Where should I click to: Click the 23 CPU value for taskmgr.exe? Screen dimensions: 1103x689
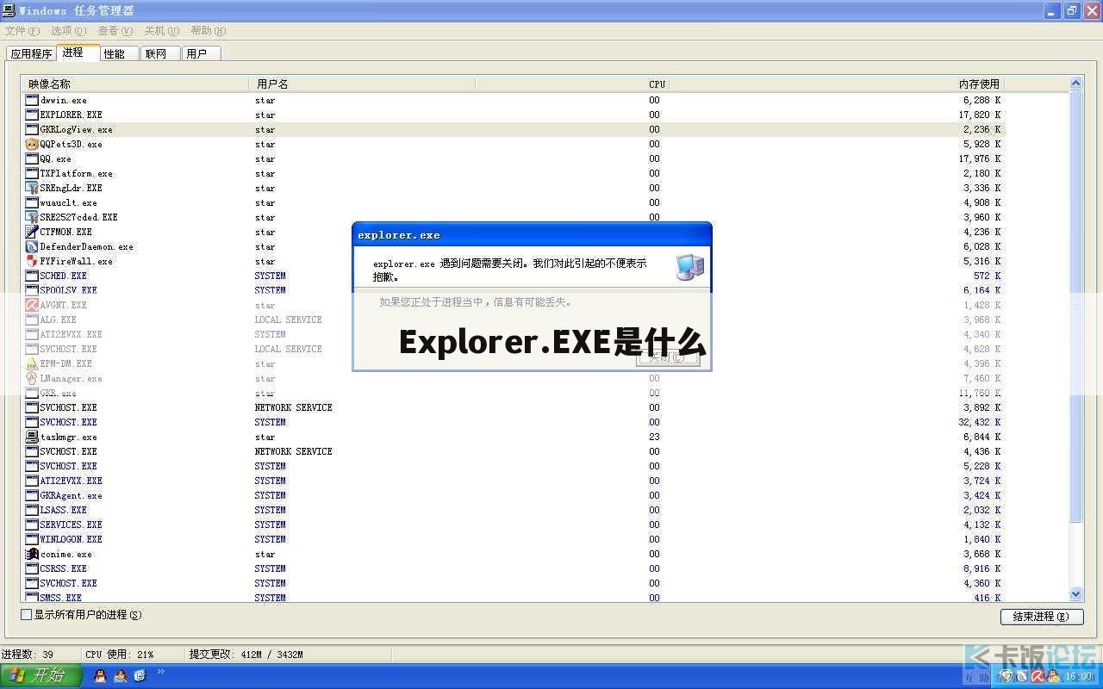click(654, 437)
